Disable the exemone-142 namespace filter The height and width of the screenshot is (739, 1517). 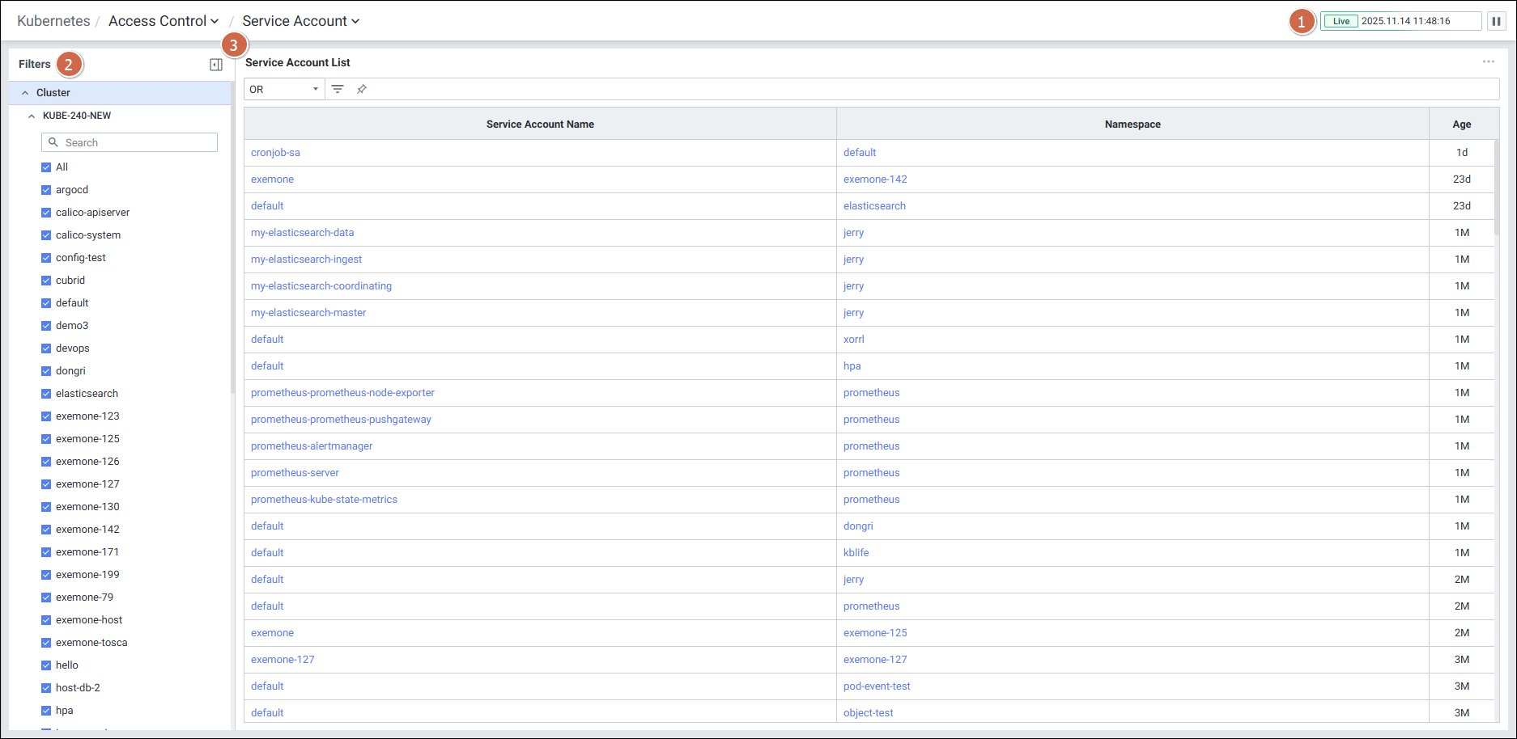[46, 530]
